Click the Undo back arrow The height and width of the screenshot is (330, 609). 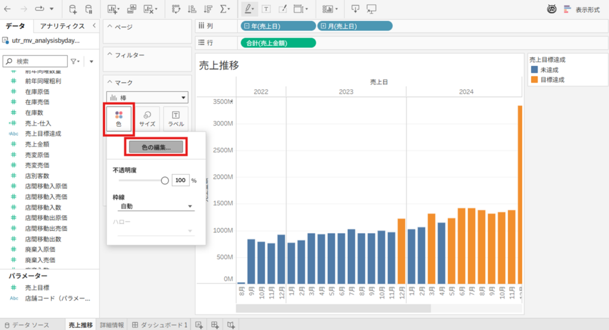7,8
